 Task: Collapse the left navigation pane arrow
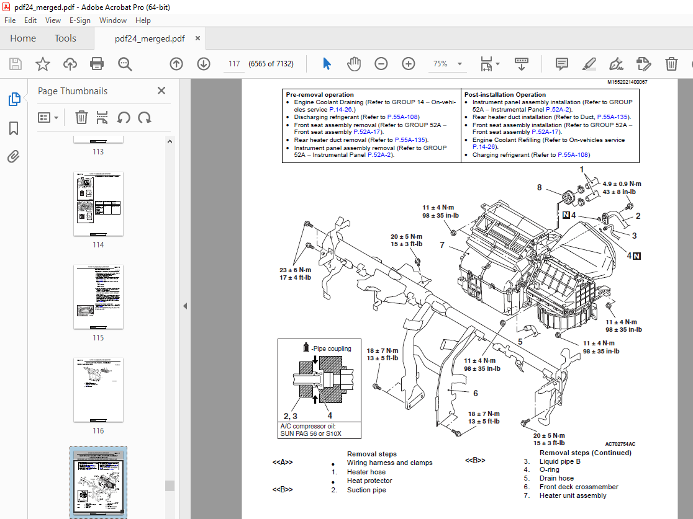click(184, 306)
